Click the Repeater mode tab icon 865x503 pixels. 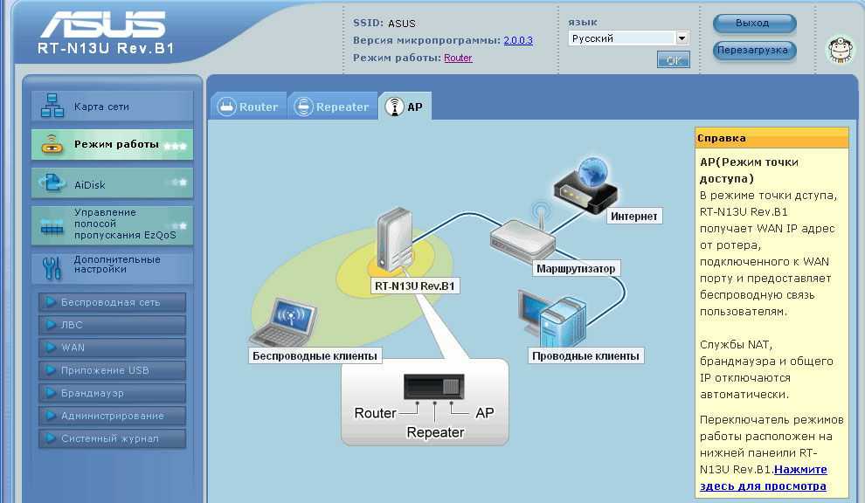point(303,107)
